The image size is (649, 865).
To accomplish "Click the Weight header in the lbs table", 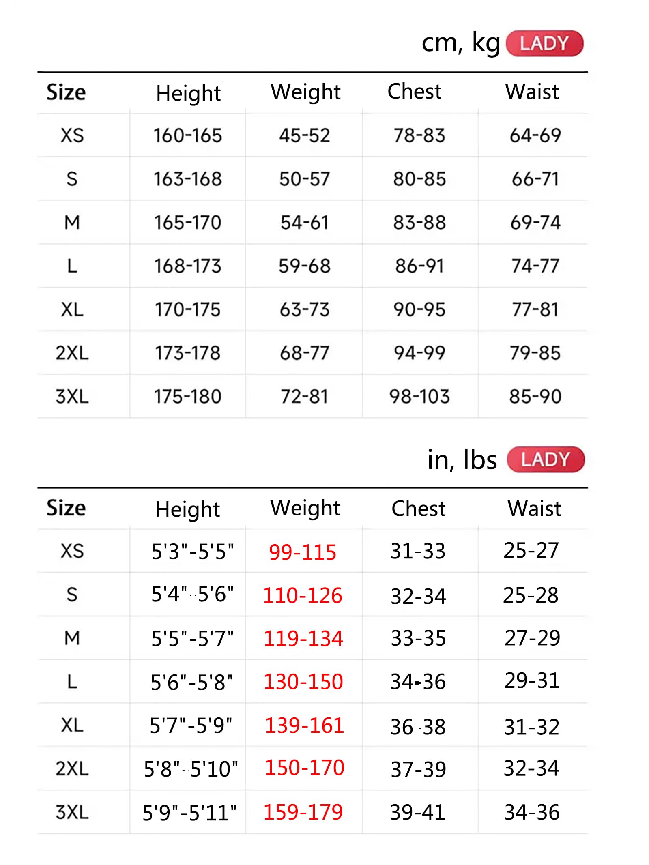I will pos(305,508).
